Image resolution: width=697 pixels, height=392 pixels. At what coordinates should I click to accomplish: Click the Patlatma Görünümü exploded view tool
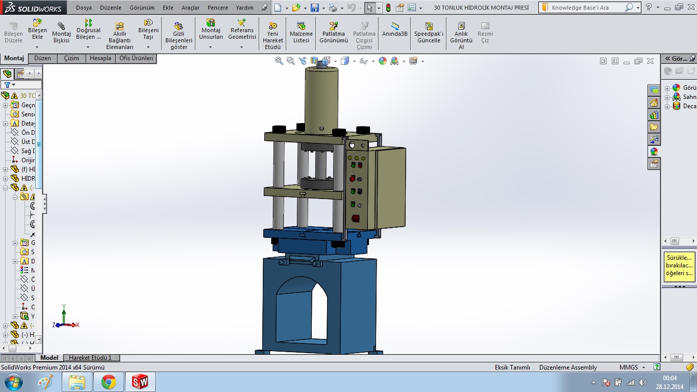(334, 33)
